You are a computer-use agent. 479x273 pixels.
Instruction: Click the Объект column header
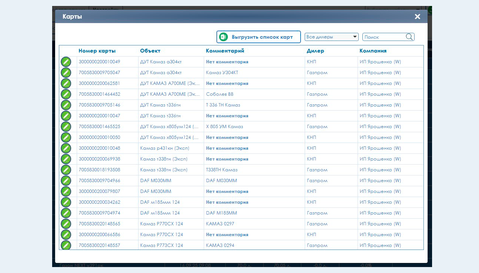click(x=150, y=51)
